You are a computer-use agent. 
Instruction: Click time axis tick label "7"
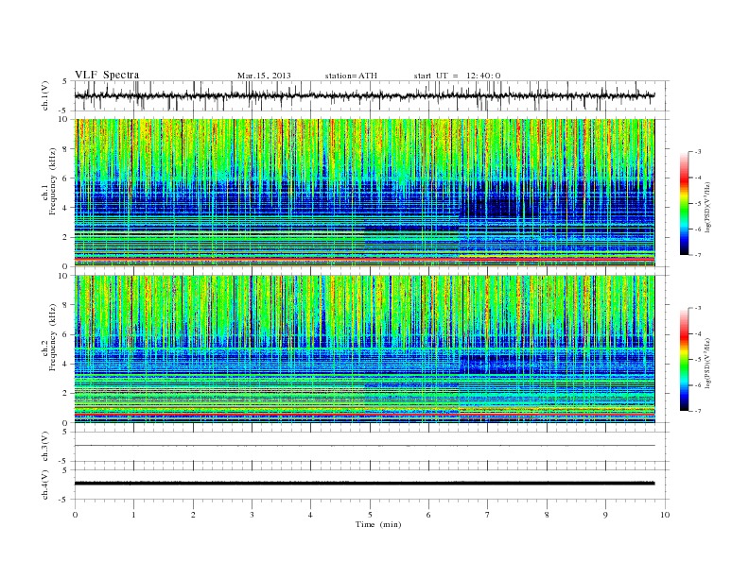(x=488, y=515)
